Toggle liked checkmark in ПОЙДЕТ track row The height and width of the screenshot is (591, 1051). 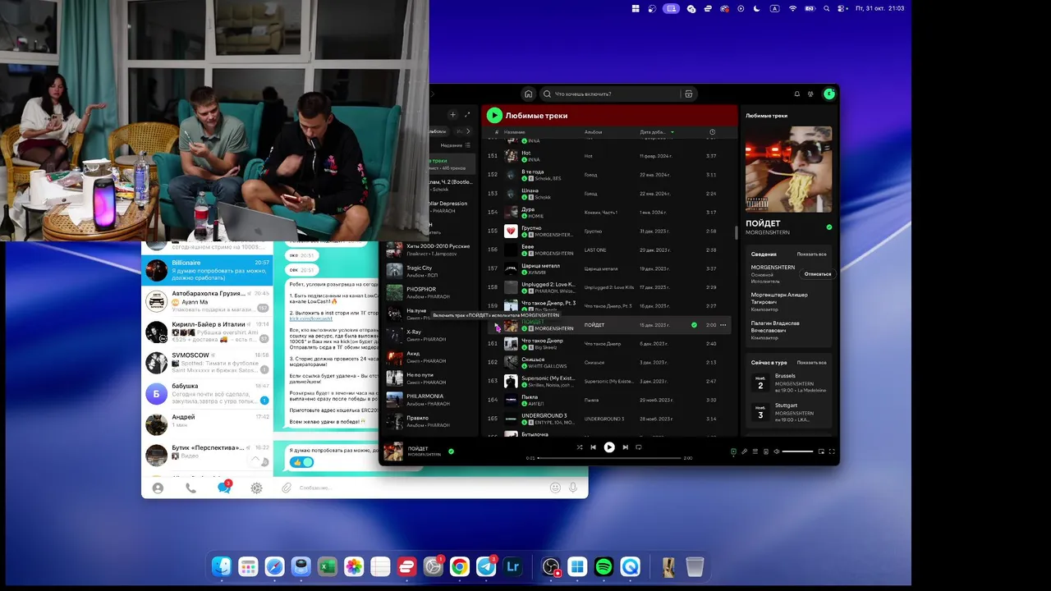[694, 325]
